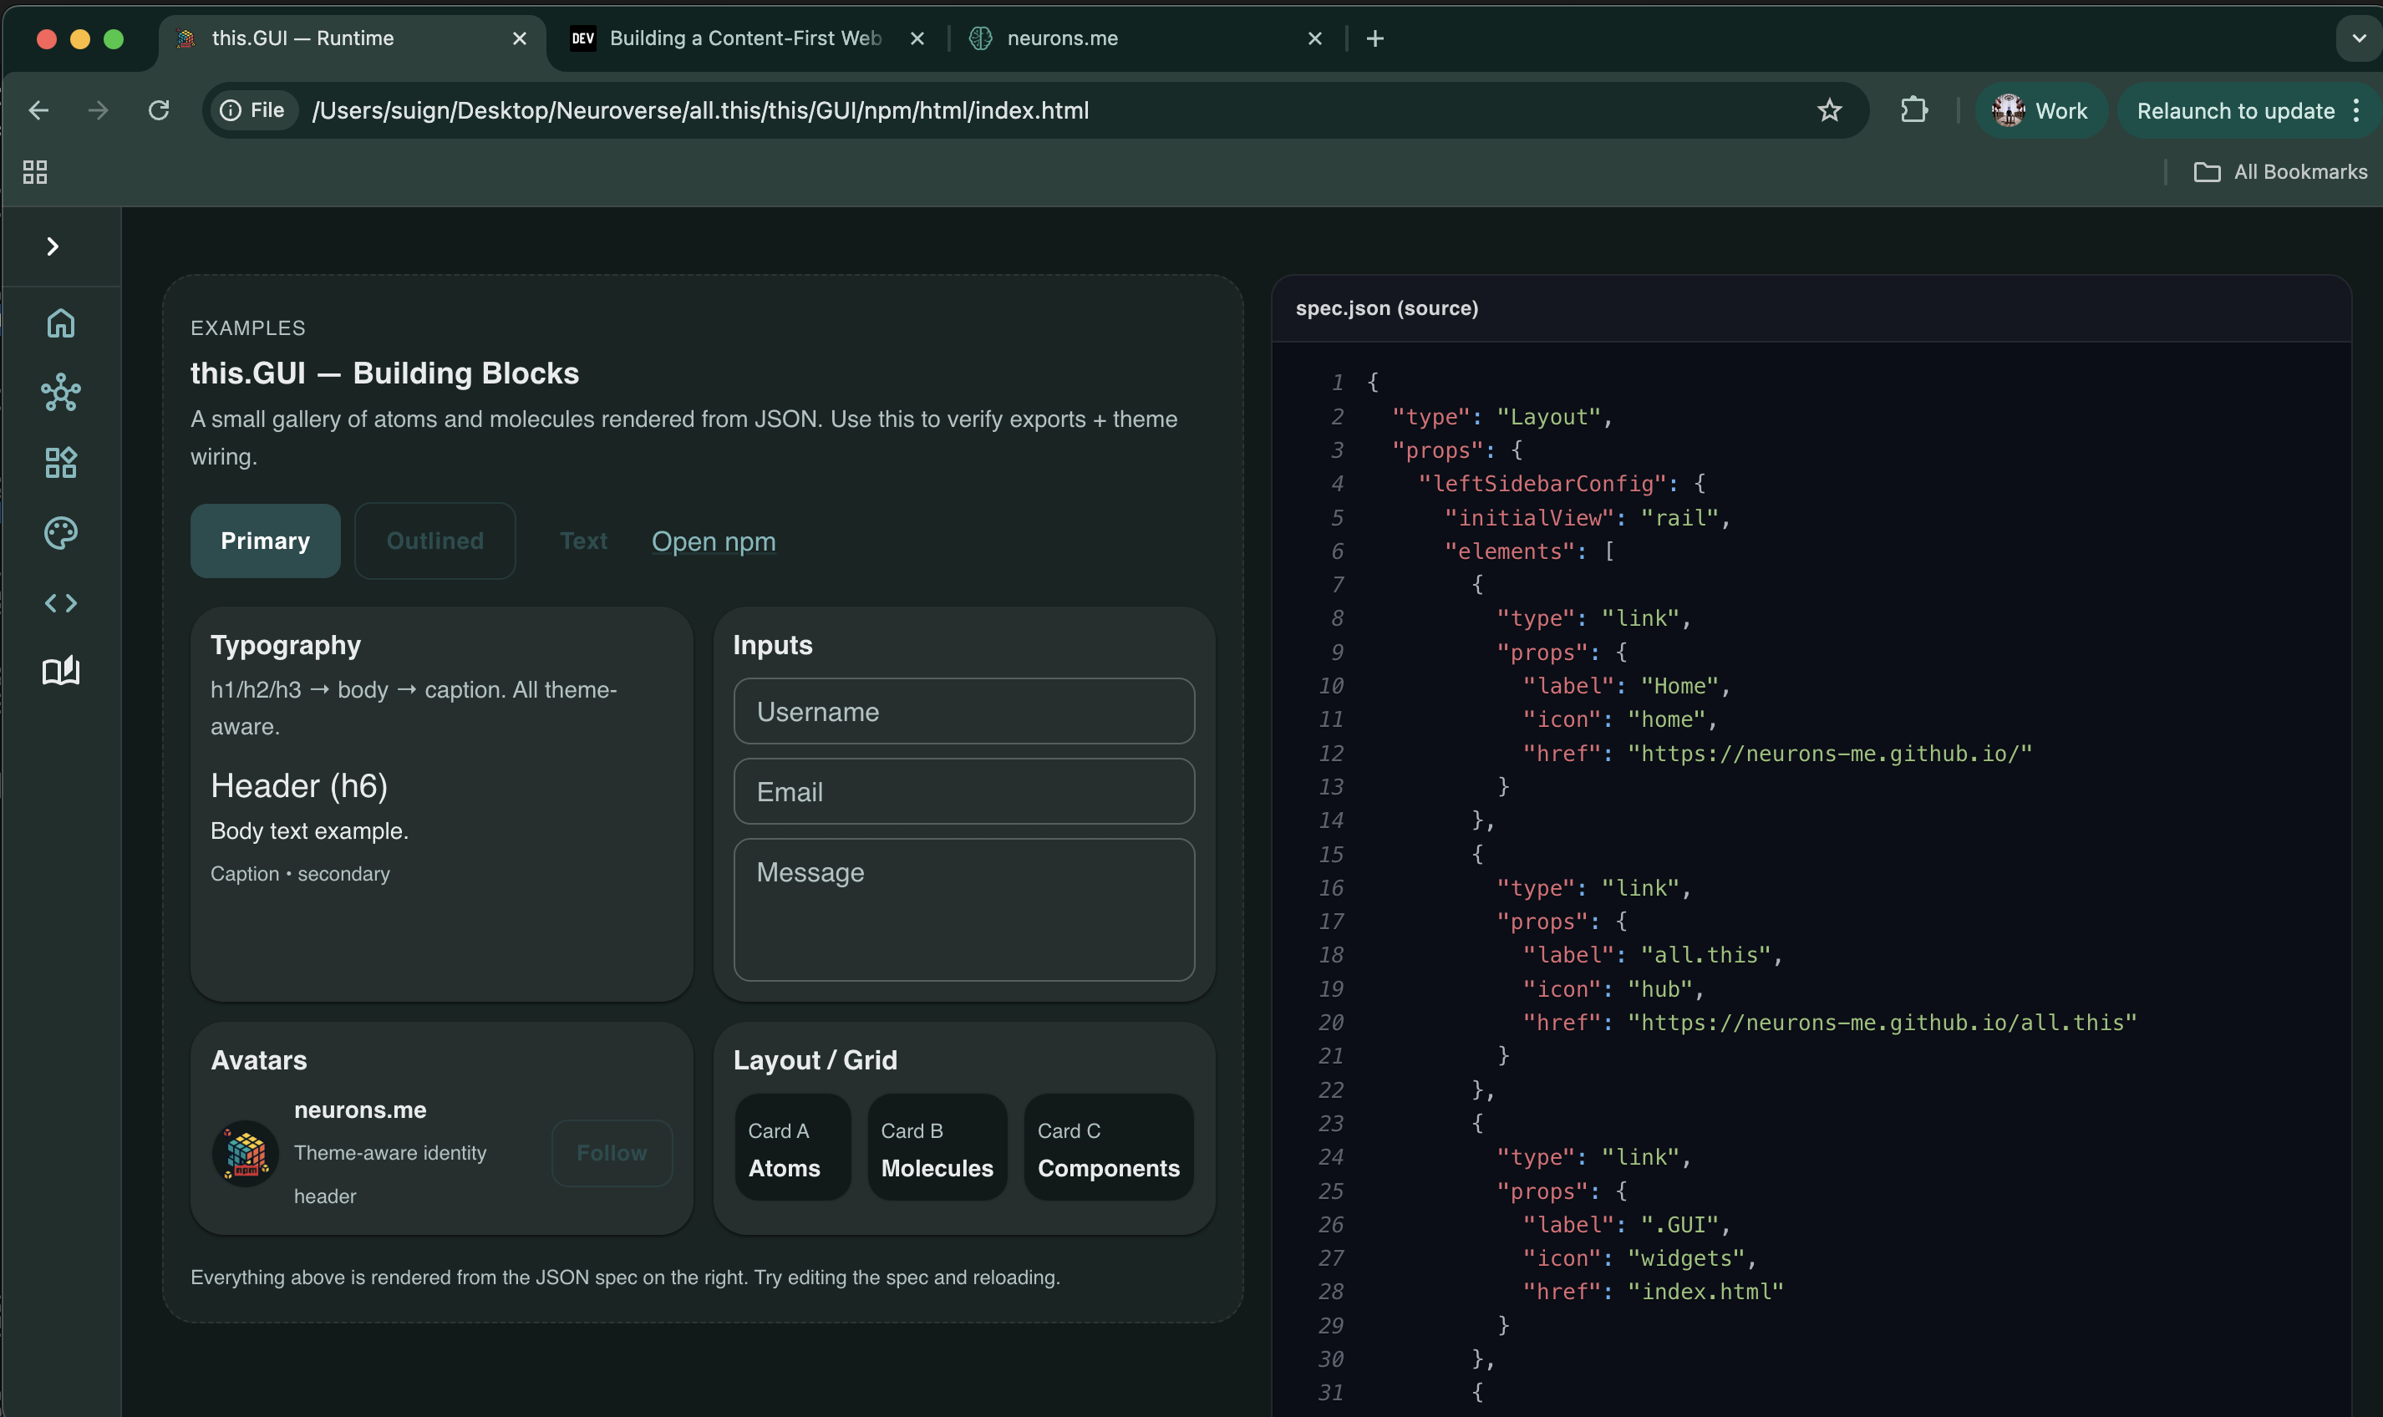Screen dimensions: 2383x1417
Task: Open the npm page via Open npm link
Action: pyautogui.click(x=714, y=541)
